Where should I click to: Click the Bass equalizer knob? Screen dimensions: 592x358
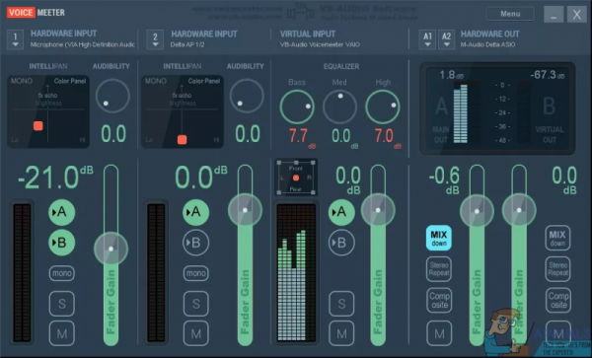pos(297,107)
